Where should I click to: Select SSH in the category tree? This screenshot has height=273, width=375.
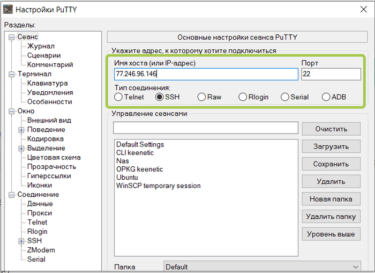[34, 241]
